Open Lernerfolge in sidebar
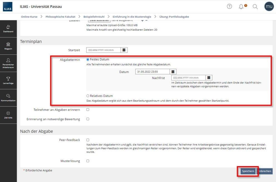The width and height of the screenshot is (276, 182). tap(8, 80)
